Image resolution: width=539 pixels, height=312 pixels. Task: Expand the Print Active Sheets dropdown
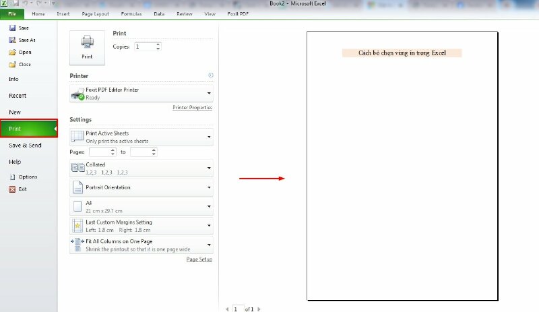[141, 137]
